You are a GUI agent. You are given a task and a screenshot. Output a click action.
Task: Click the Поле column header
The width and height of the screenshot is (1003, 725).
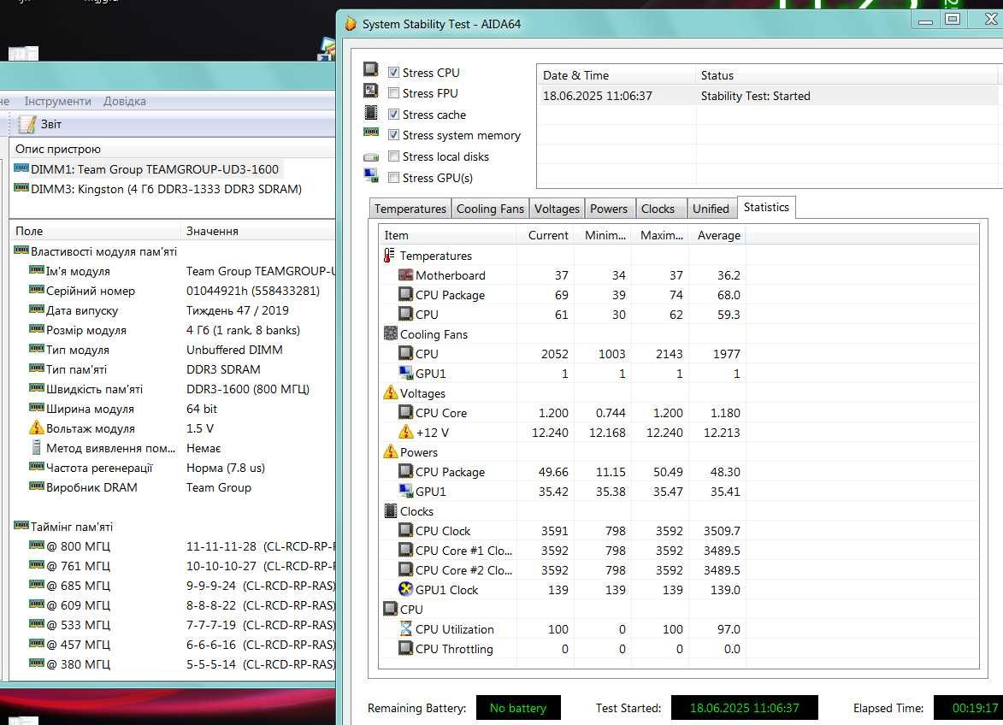tap(95, 231)
